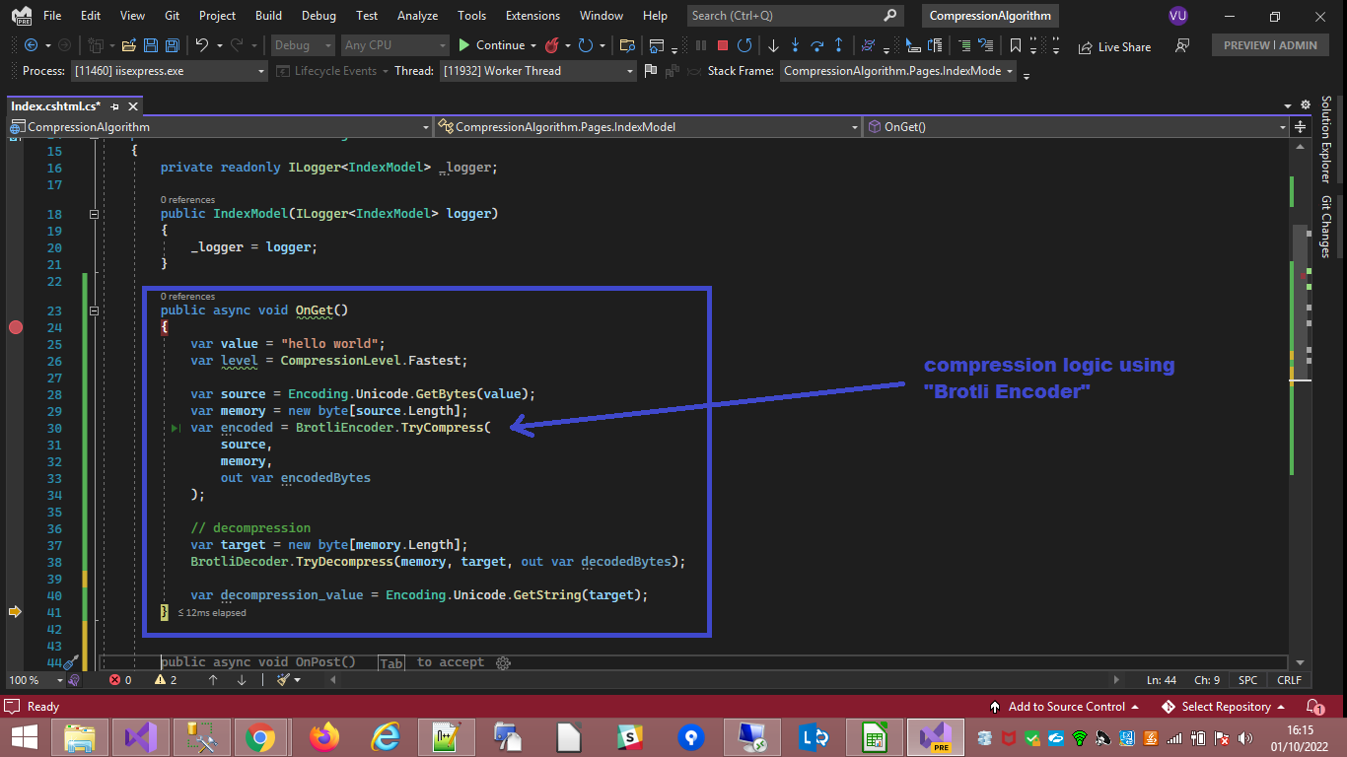Viewport: 1347px width, 757px height.
Task: Open the Extensions menu
Action: [x=532, y=16]
